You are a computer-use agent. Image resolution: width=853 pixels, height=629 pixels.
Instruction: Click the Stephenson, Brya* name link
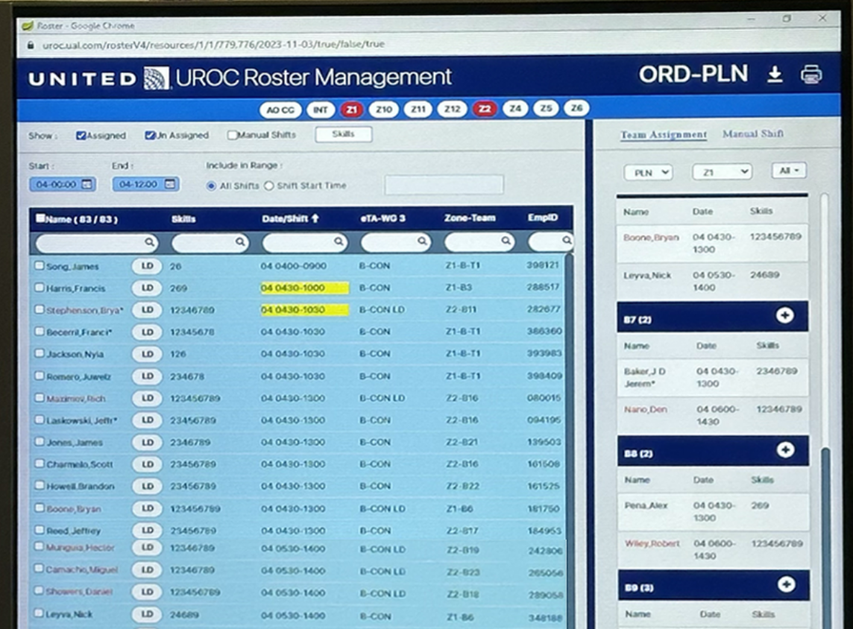(84, 311)
